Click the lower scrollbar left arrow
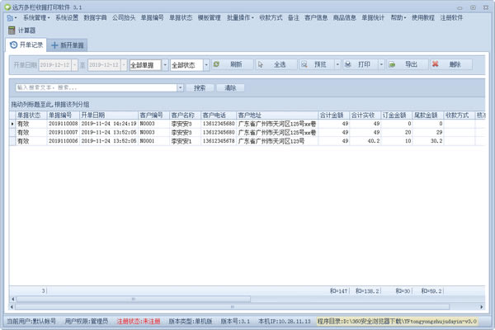This screenshot has width=495, height=330. tap(12, 307)
